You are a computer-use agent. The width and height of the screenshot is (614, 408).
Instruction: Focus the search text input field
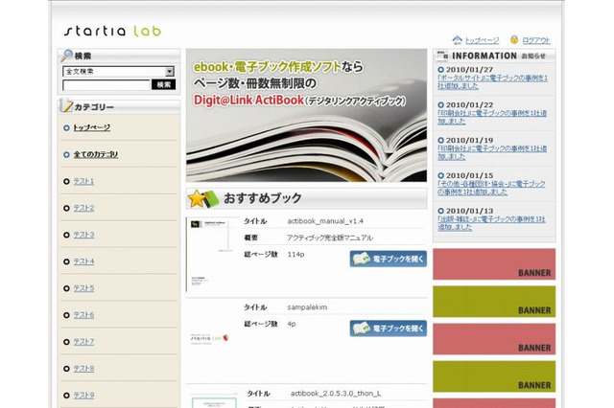tap(106, 85)
